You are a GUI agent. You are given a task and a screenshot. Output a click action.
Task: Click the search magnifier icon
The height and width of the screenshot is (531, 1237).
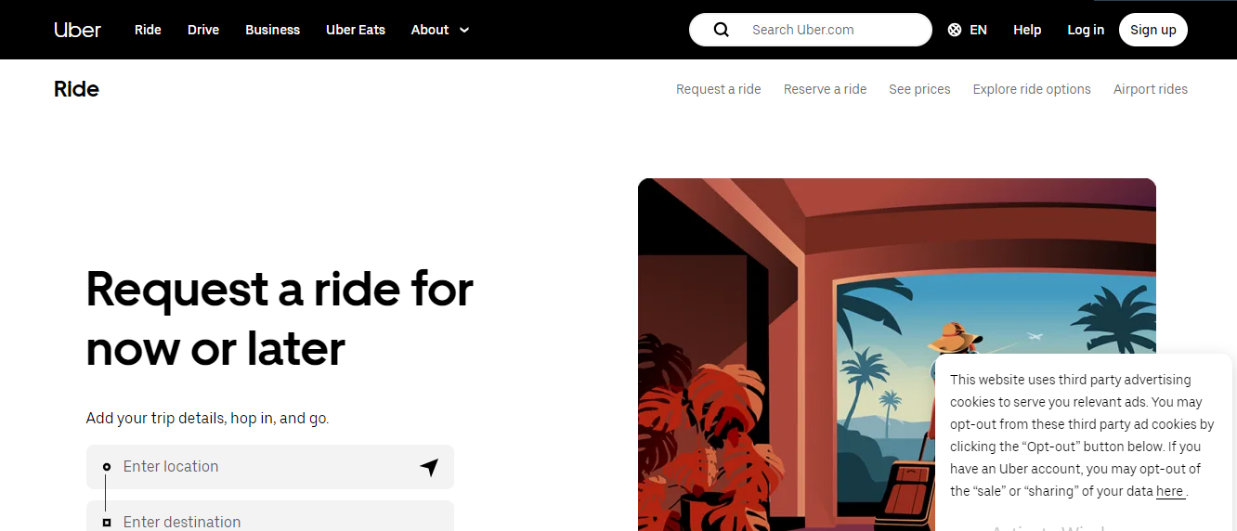(722, 30)
